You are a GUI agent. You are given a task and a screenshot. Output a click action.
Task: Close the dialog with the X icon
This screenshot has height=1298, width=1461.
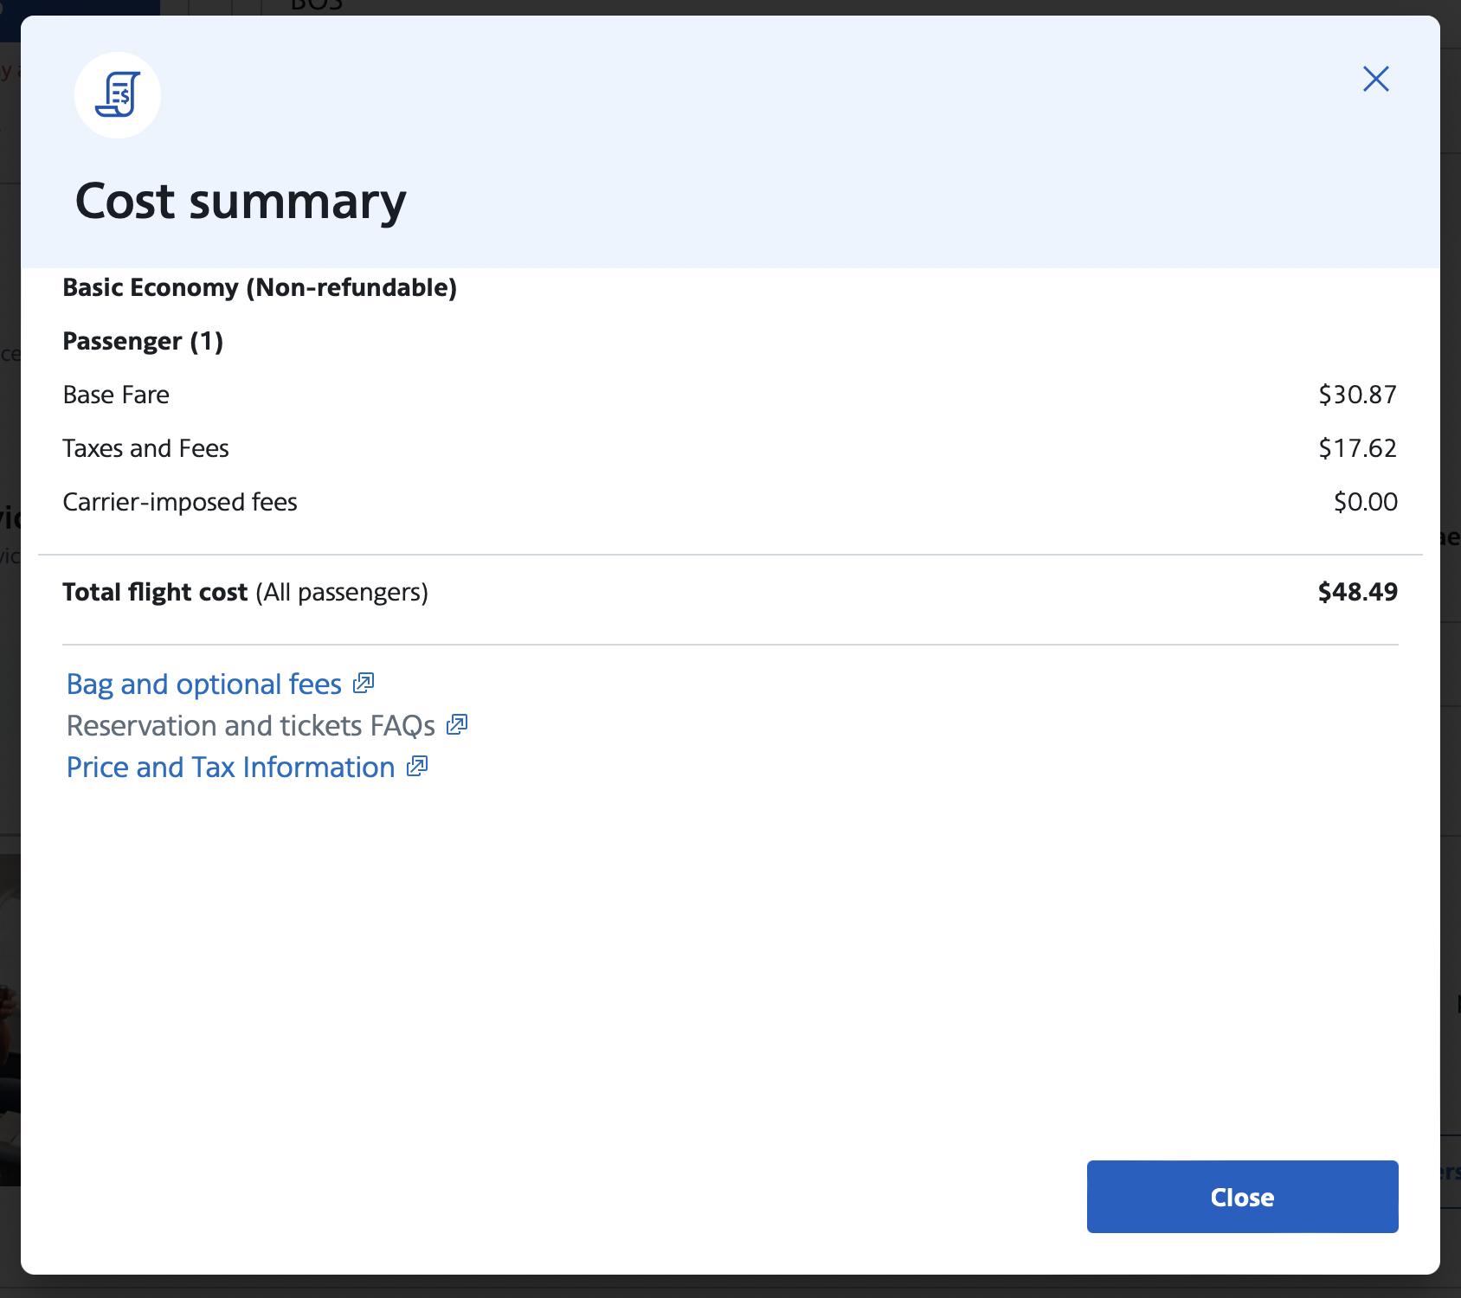pyautogui.click(x=1375, y=79)
